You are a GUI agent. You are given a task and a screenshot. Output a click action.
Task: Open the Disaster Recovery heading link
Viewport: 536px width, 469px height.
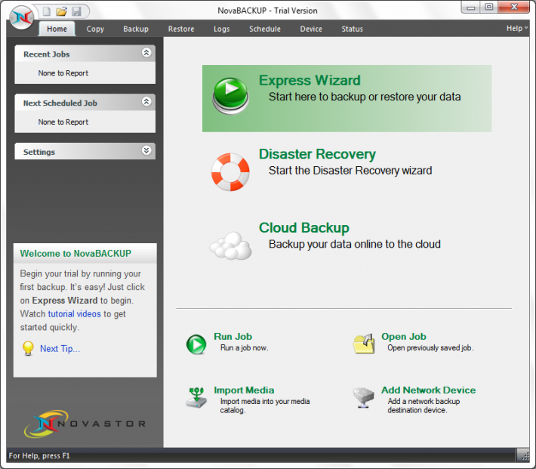tap(317, 154)
